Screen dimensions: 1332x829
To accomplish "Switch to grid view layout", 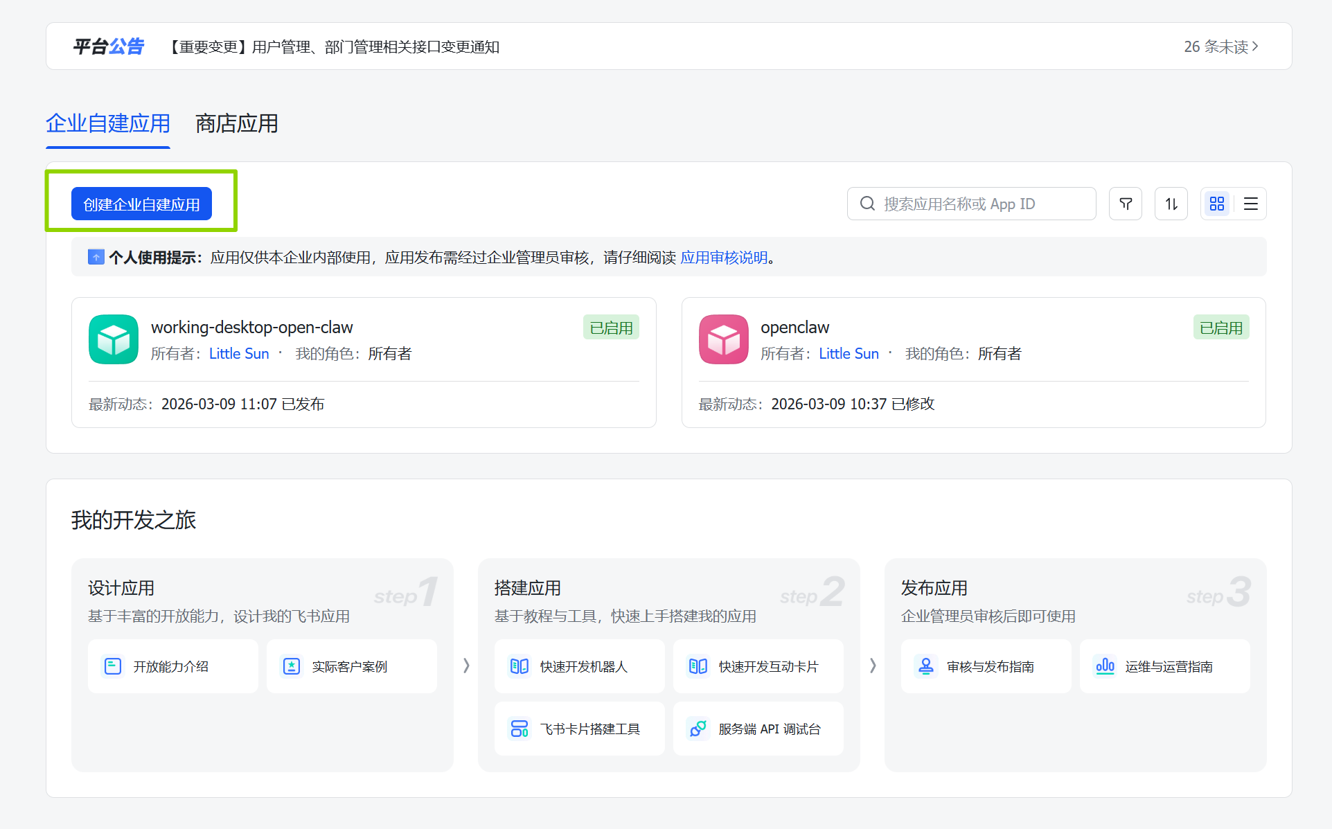I will coord(1216,204).
